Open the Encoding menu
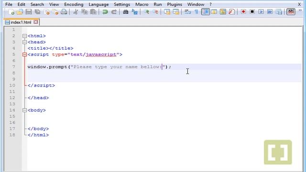This screenshot has height=172, width=306. point(74,4)
